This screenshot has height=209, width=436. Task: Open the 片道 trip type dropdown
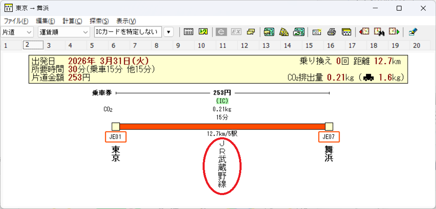[x=17, y=32]
